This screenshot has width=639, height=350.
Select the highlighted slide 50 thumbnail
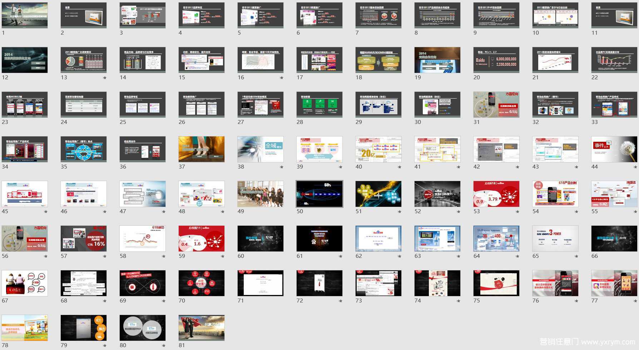319,194
